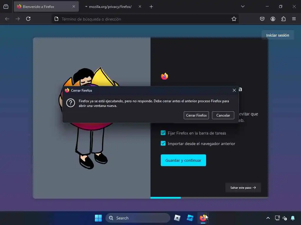Go forward with the forward arrow
This screenshot has width=301, height=225.
click(18, 19)
